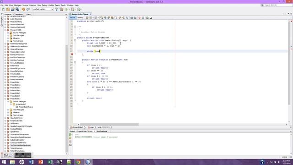The width and height of the screenshot is (293, 165).
Task: Select Source Packages under MonopolyOdds
Action: (19, 33)
